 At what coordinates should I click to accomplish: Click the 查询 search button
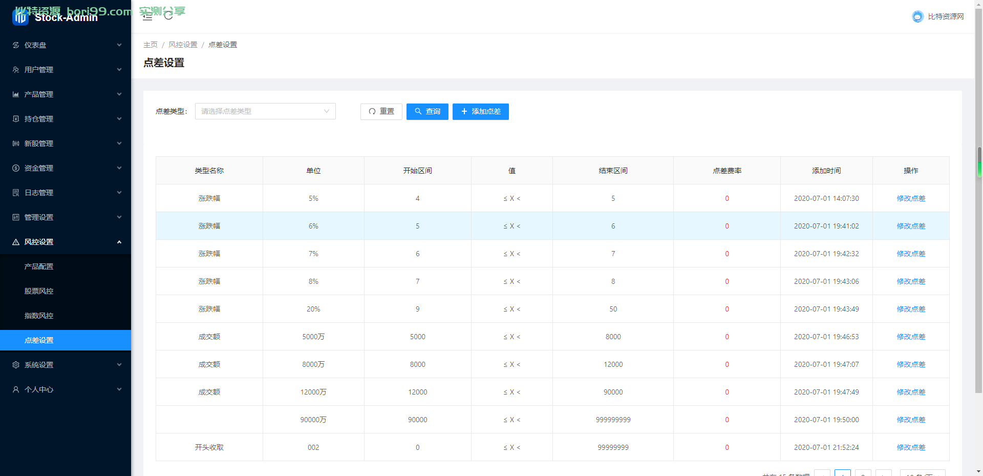coord(428,112)
